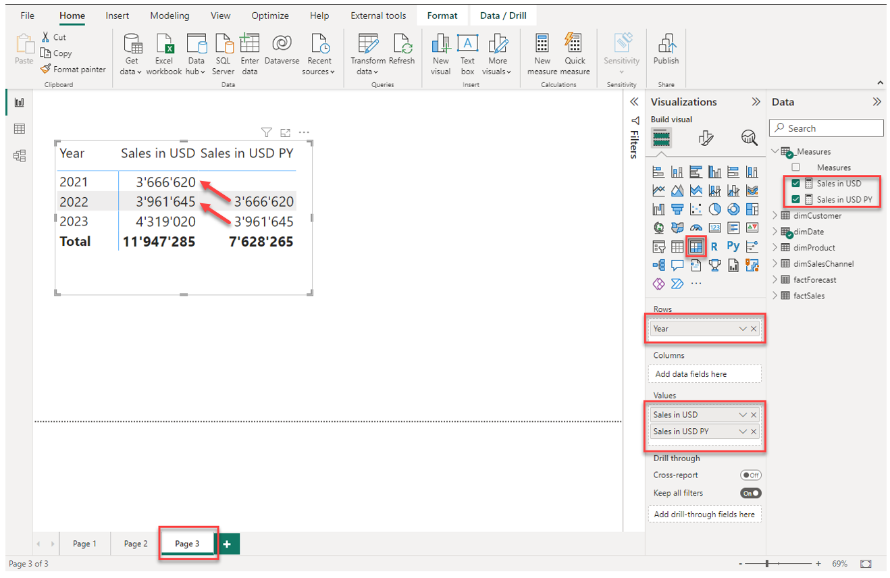Open the Analytics magnifier tab
The height and width of the screenshot is (578, 890).
[x=749, y=138]
